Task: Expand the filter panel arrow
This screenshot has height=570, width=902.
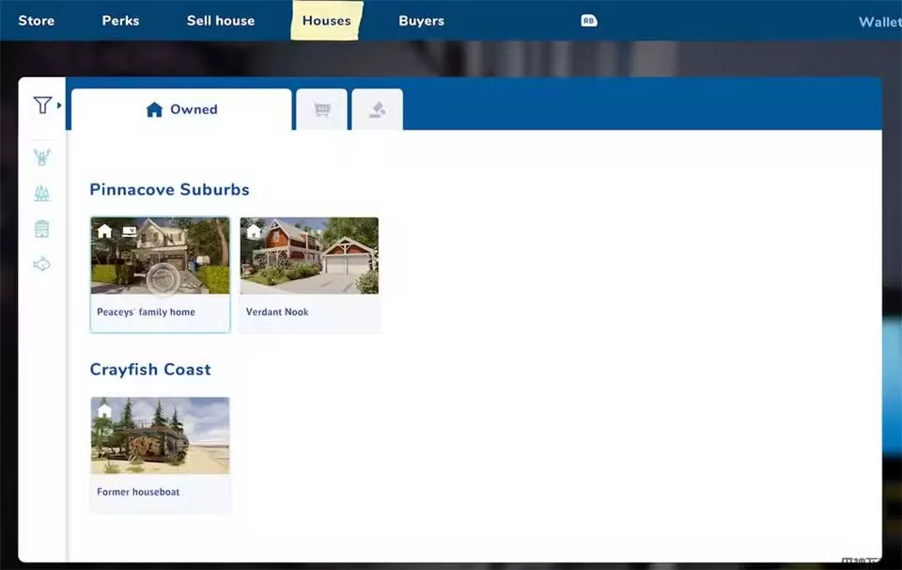Action: (x=59, y=105)
